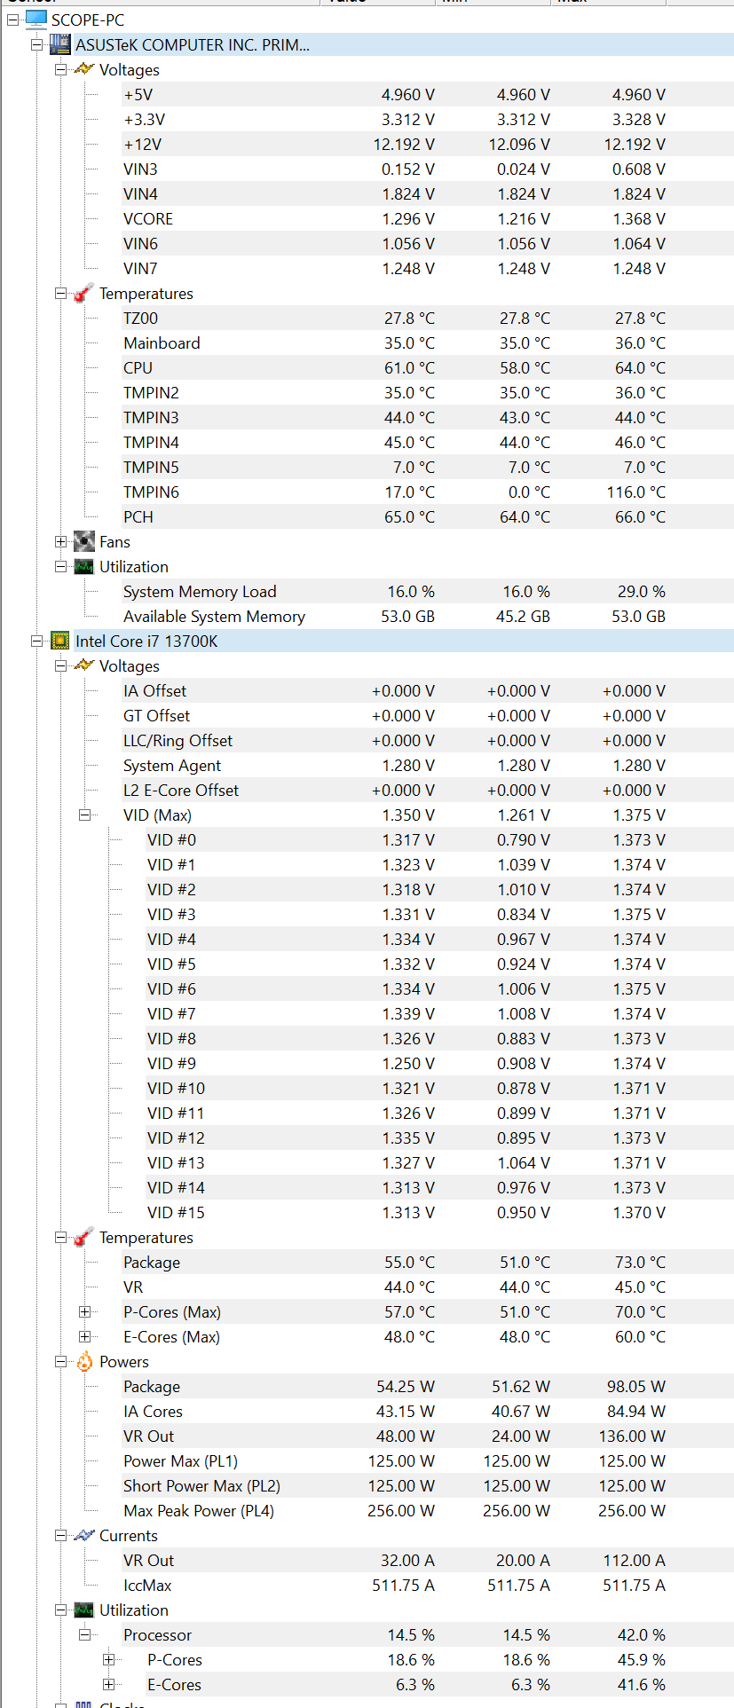Click the ASUSTeK motherboard icon
This screenshot has width=734, height=1708.
click(x=60, y=43)
